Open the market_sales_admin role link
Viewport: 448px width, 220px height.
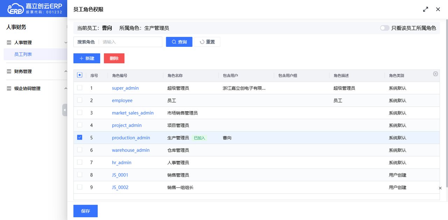coord(133,113)
